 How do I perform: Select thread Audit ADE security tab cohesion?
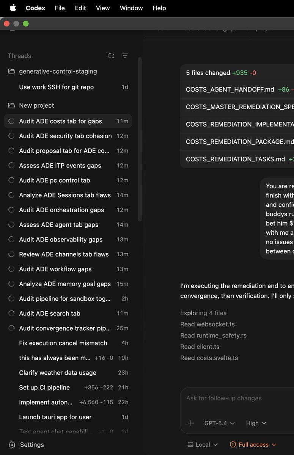pos(68,136)
